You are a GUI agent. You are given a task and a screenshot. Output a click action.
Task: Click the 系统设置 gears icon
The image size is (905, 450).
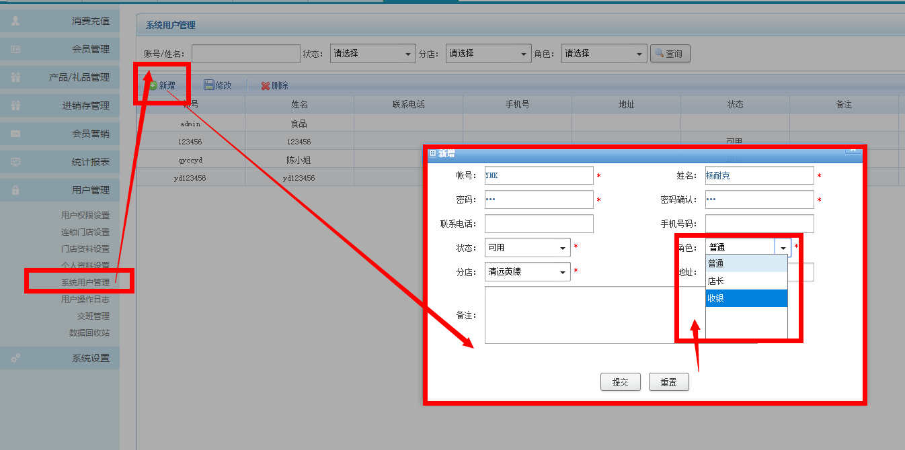click(x=15, y=358)
